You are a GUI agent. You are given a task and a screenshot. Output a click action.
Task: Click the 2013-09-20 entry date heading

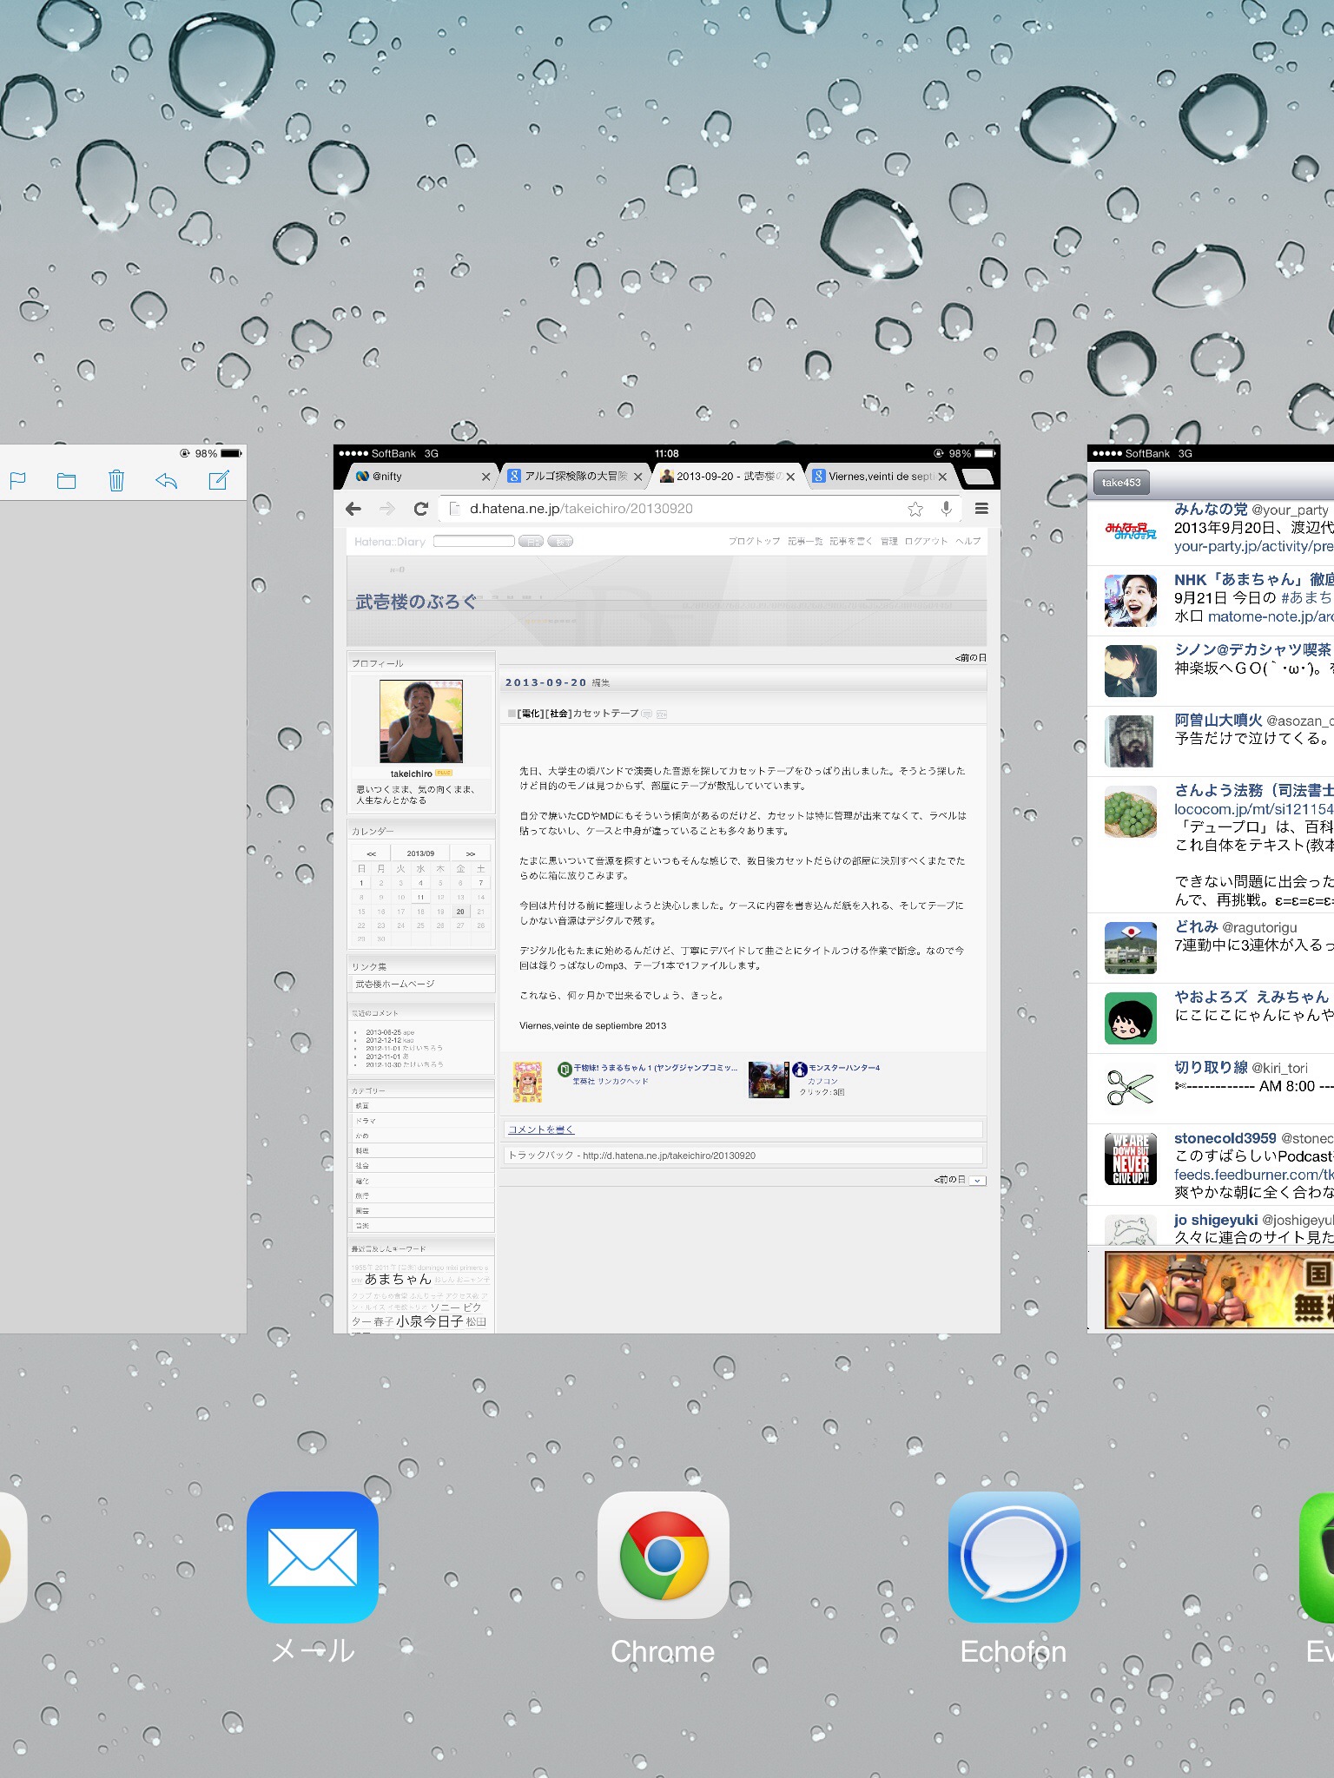tap(546, 682)
